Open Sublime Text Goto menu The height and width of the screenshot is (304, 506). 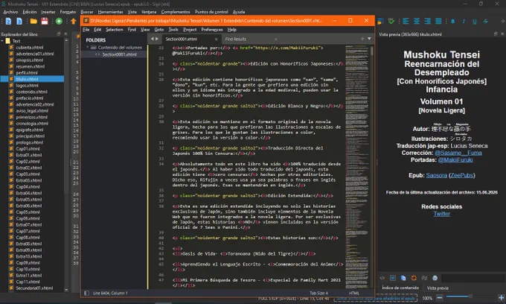[x=158, y=29]
